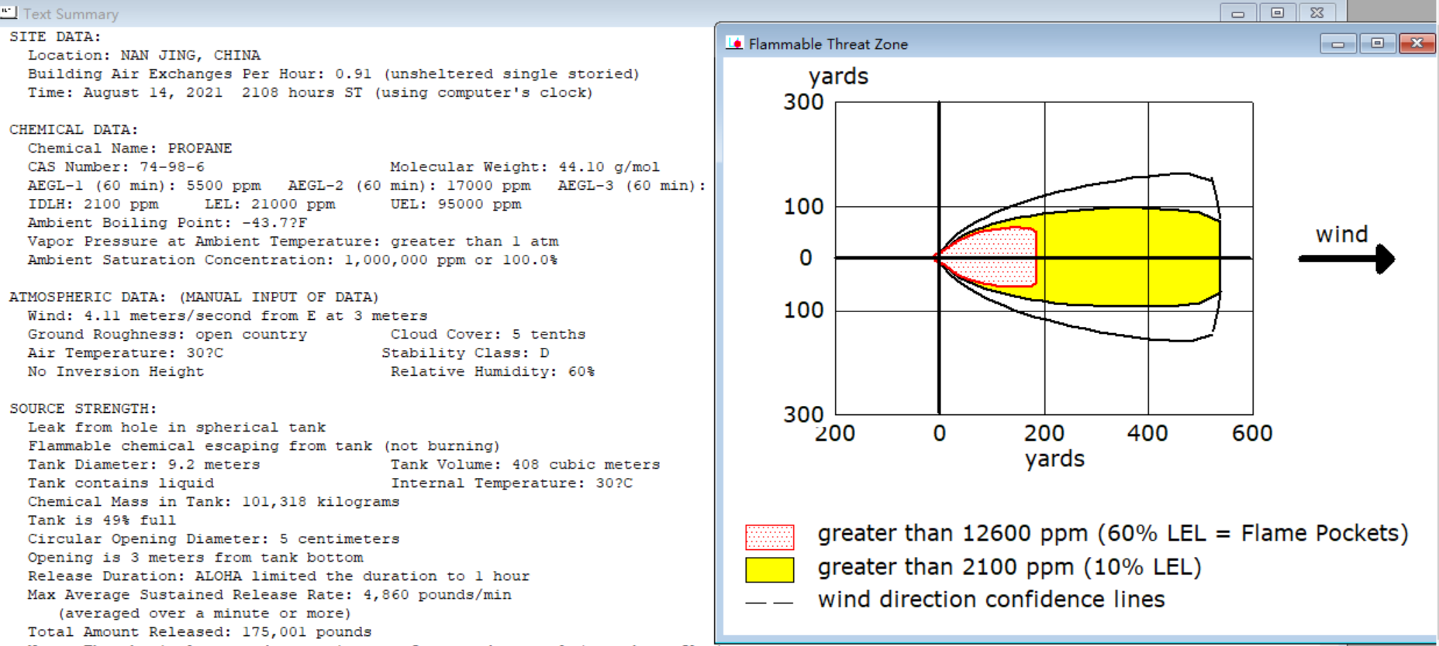Click 'Tank is 49% full' line
The image size is (1439, 646).
(x=102, y=520)
